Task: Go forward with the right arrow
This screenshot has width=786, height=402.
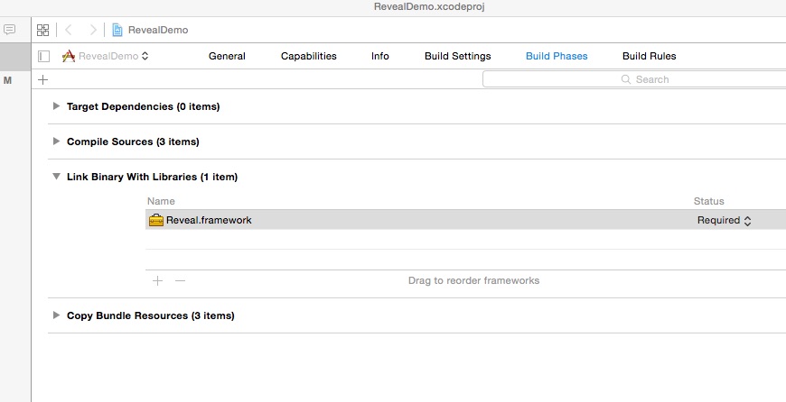Action: point(93,30)
